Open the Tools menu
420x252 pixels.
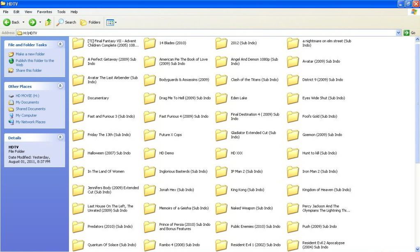point(61,12)
